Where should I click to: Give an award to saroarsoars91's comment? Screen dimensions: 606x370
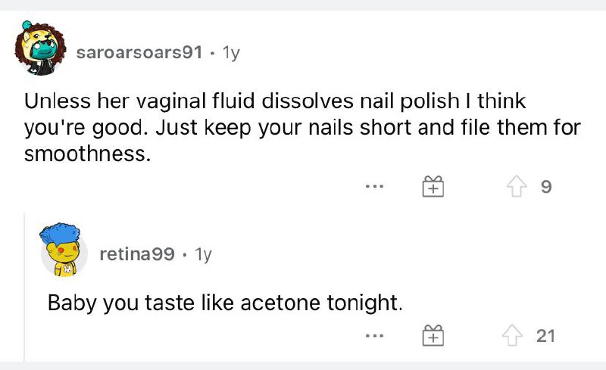[x=432, y=187]
